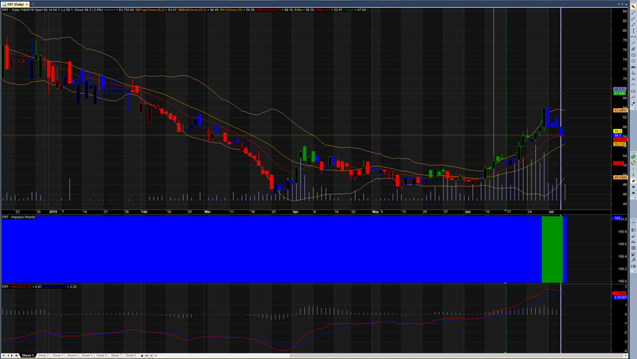Select the zig-zag line tool
This screenshot has width=637, height=359.
click(x=633, y=97)
